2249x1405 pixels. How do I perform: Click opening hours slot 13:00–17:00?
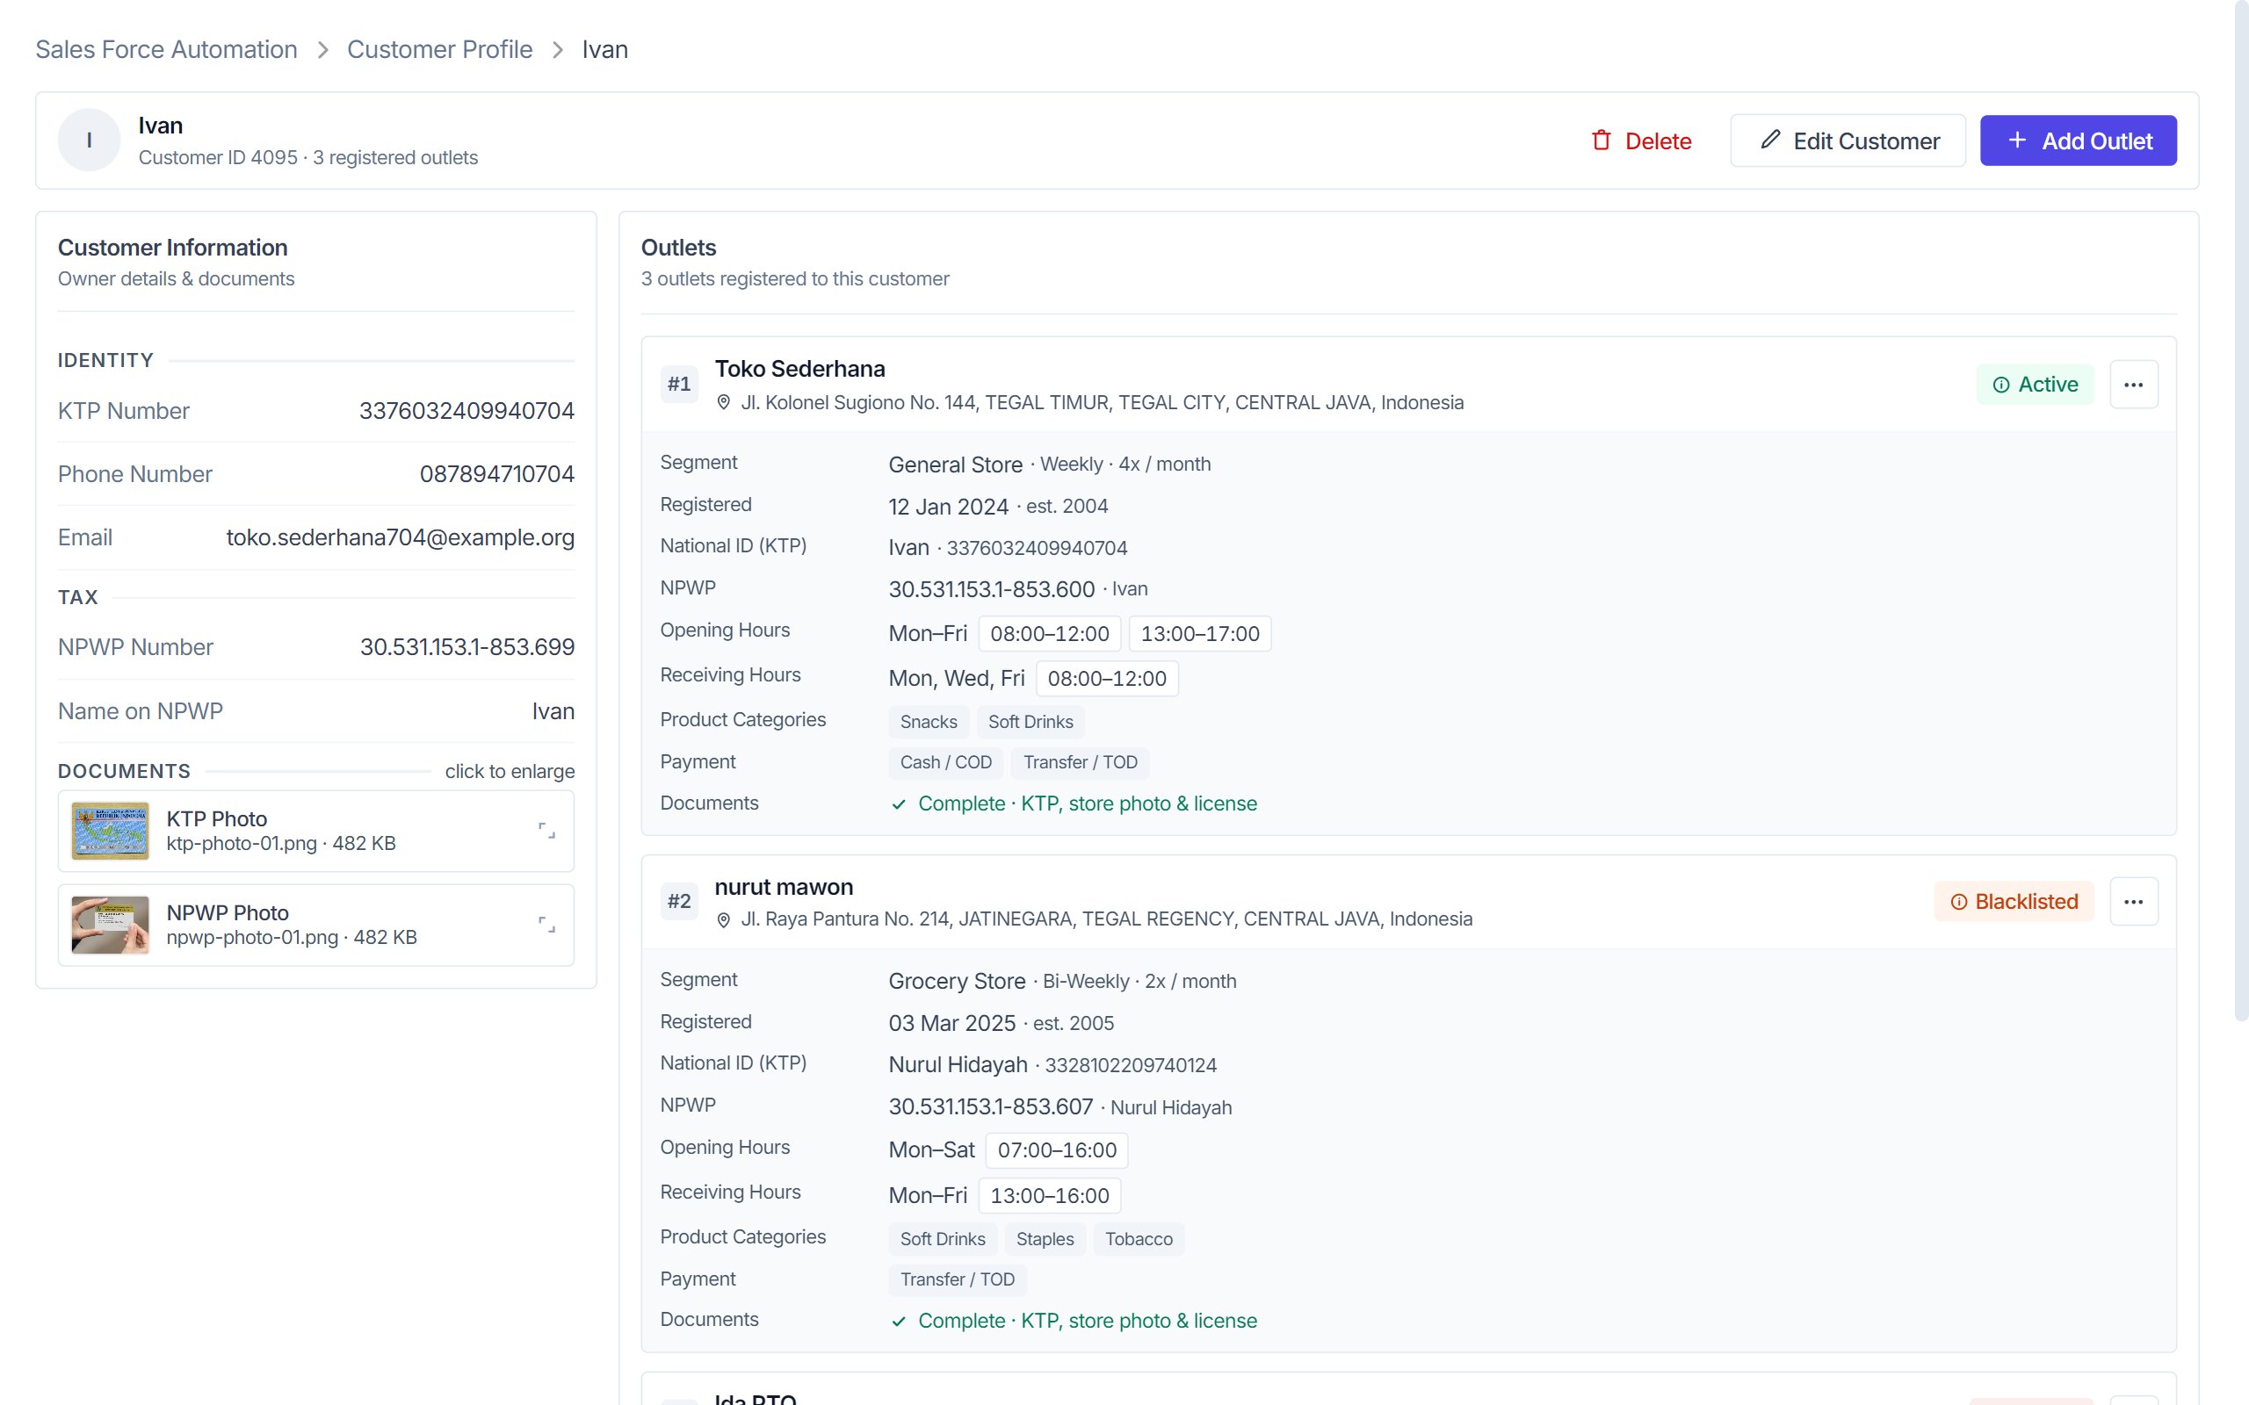1200,634
